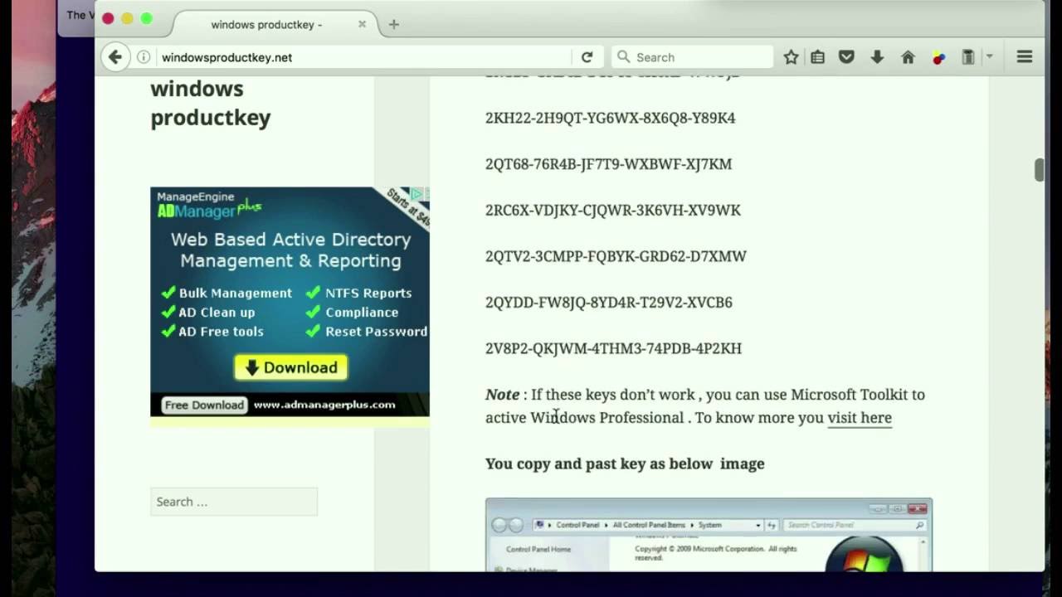Bookmark this page with the star icon
1062x597 pixels.
(x=791, y=57)
